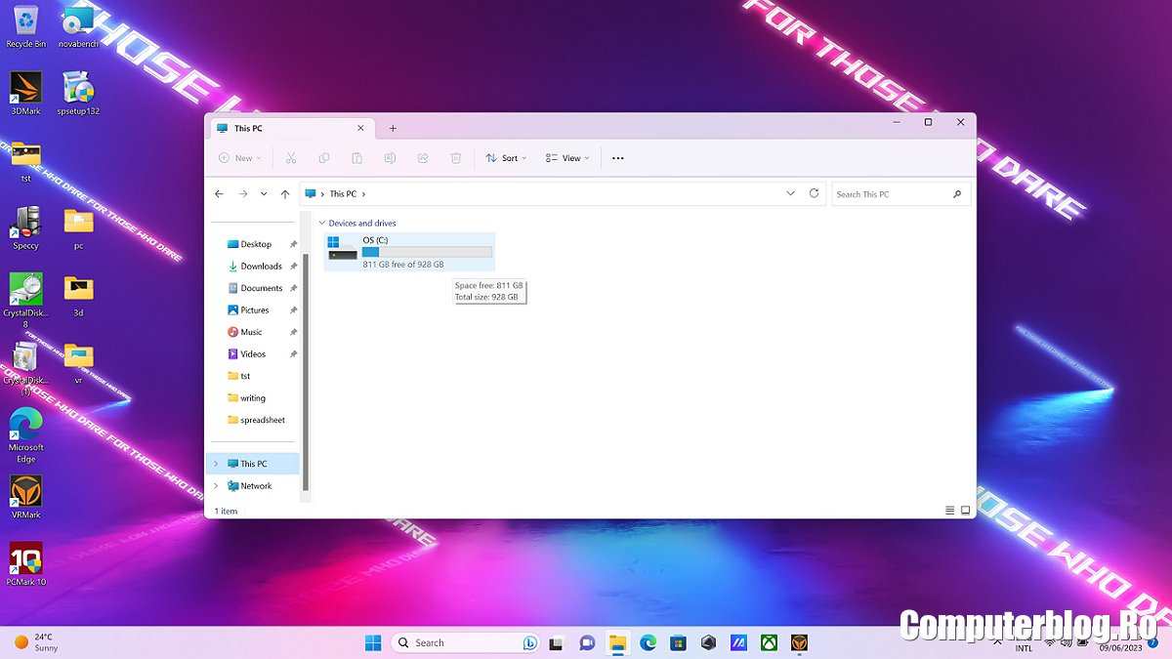Go up one folder level arrow

[285, 194]
